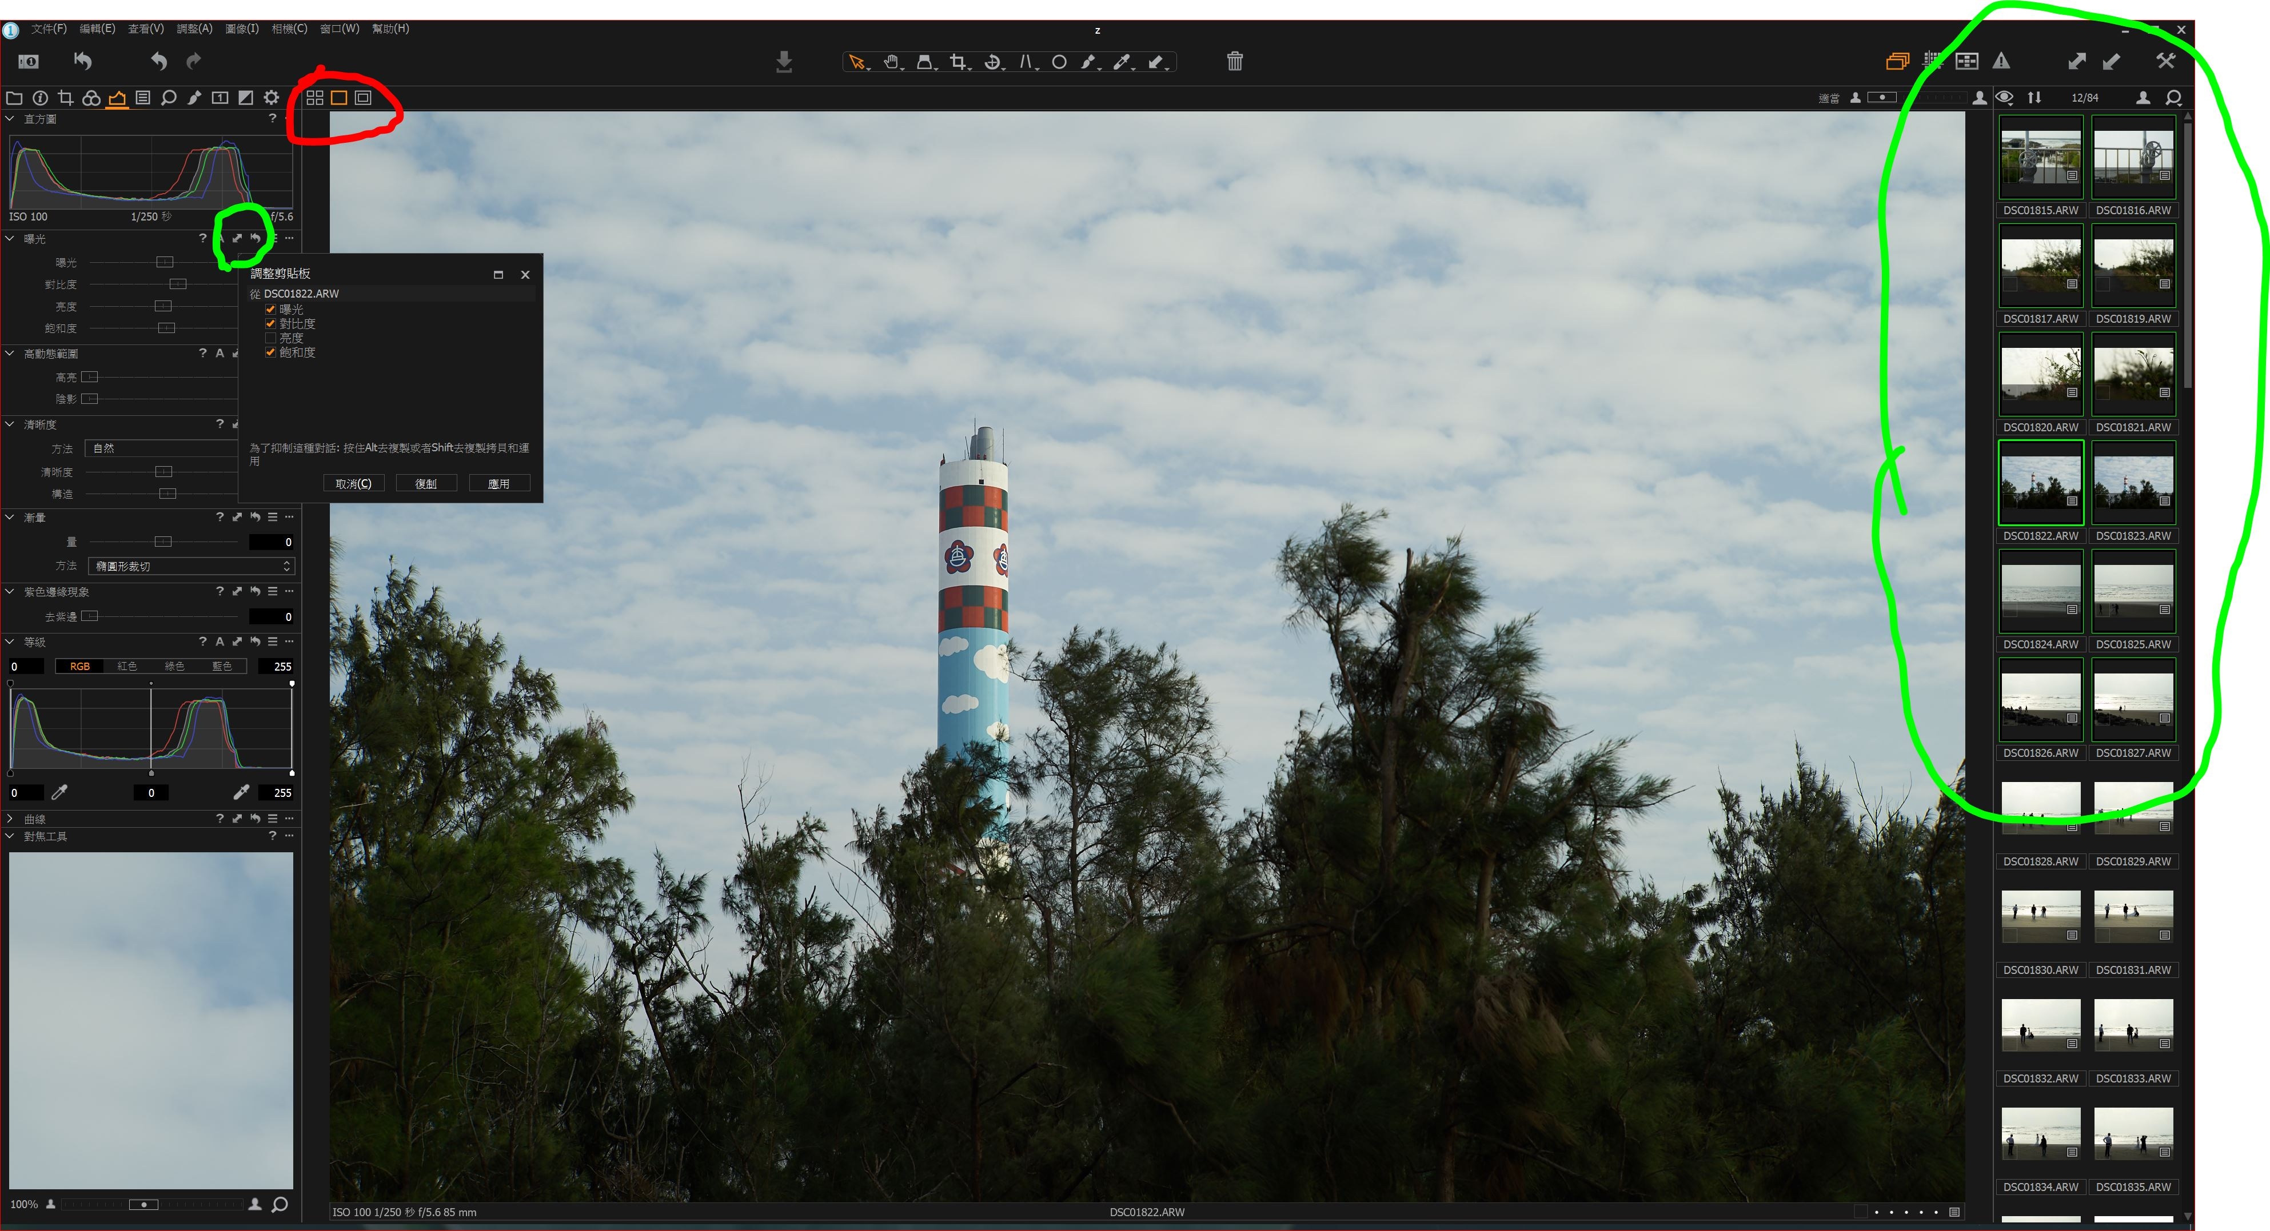2270x1231 pixels.
Task: Click the 取消(C) button
Action: (353, 483)
